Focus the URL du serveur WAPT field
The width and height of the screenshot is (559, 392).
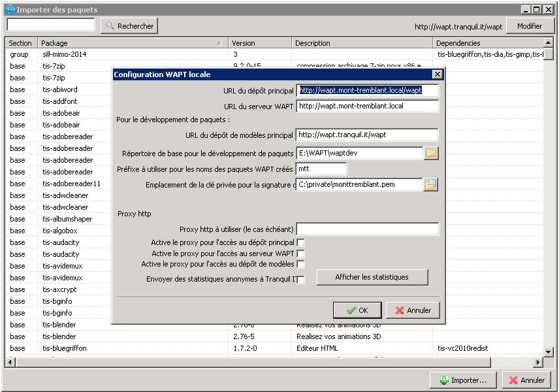[367, 106]
